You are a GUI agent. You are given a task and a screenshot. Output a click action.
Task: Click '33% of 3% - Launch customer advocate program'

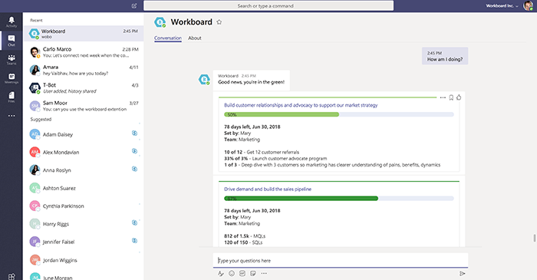[x=275, y=159]
